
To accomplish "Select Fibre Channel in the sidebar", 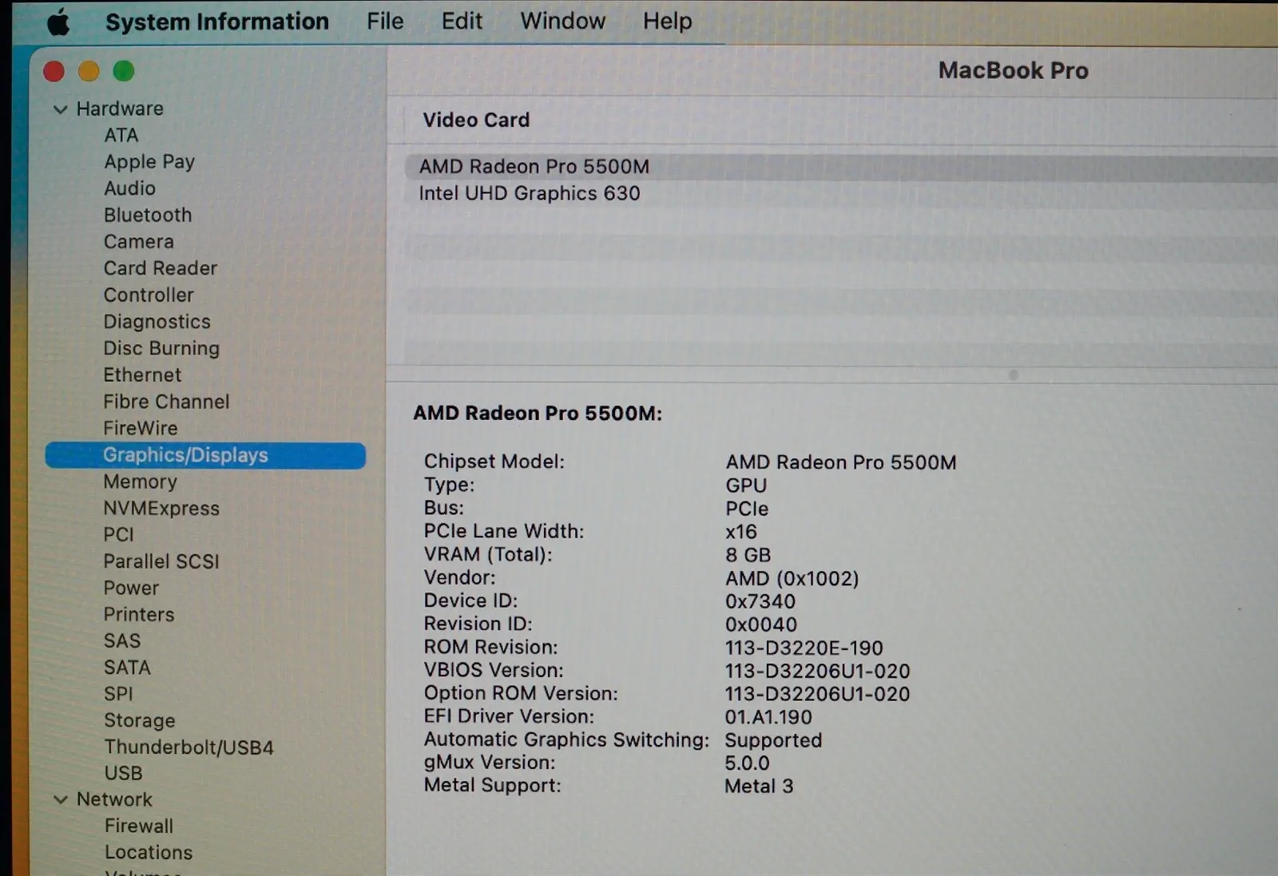I will point(166,402).
